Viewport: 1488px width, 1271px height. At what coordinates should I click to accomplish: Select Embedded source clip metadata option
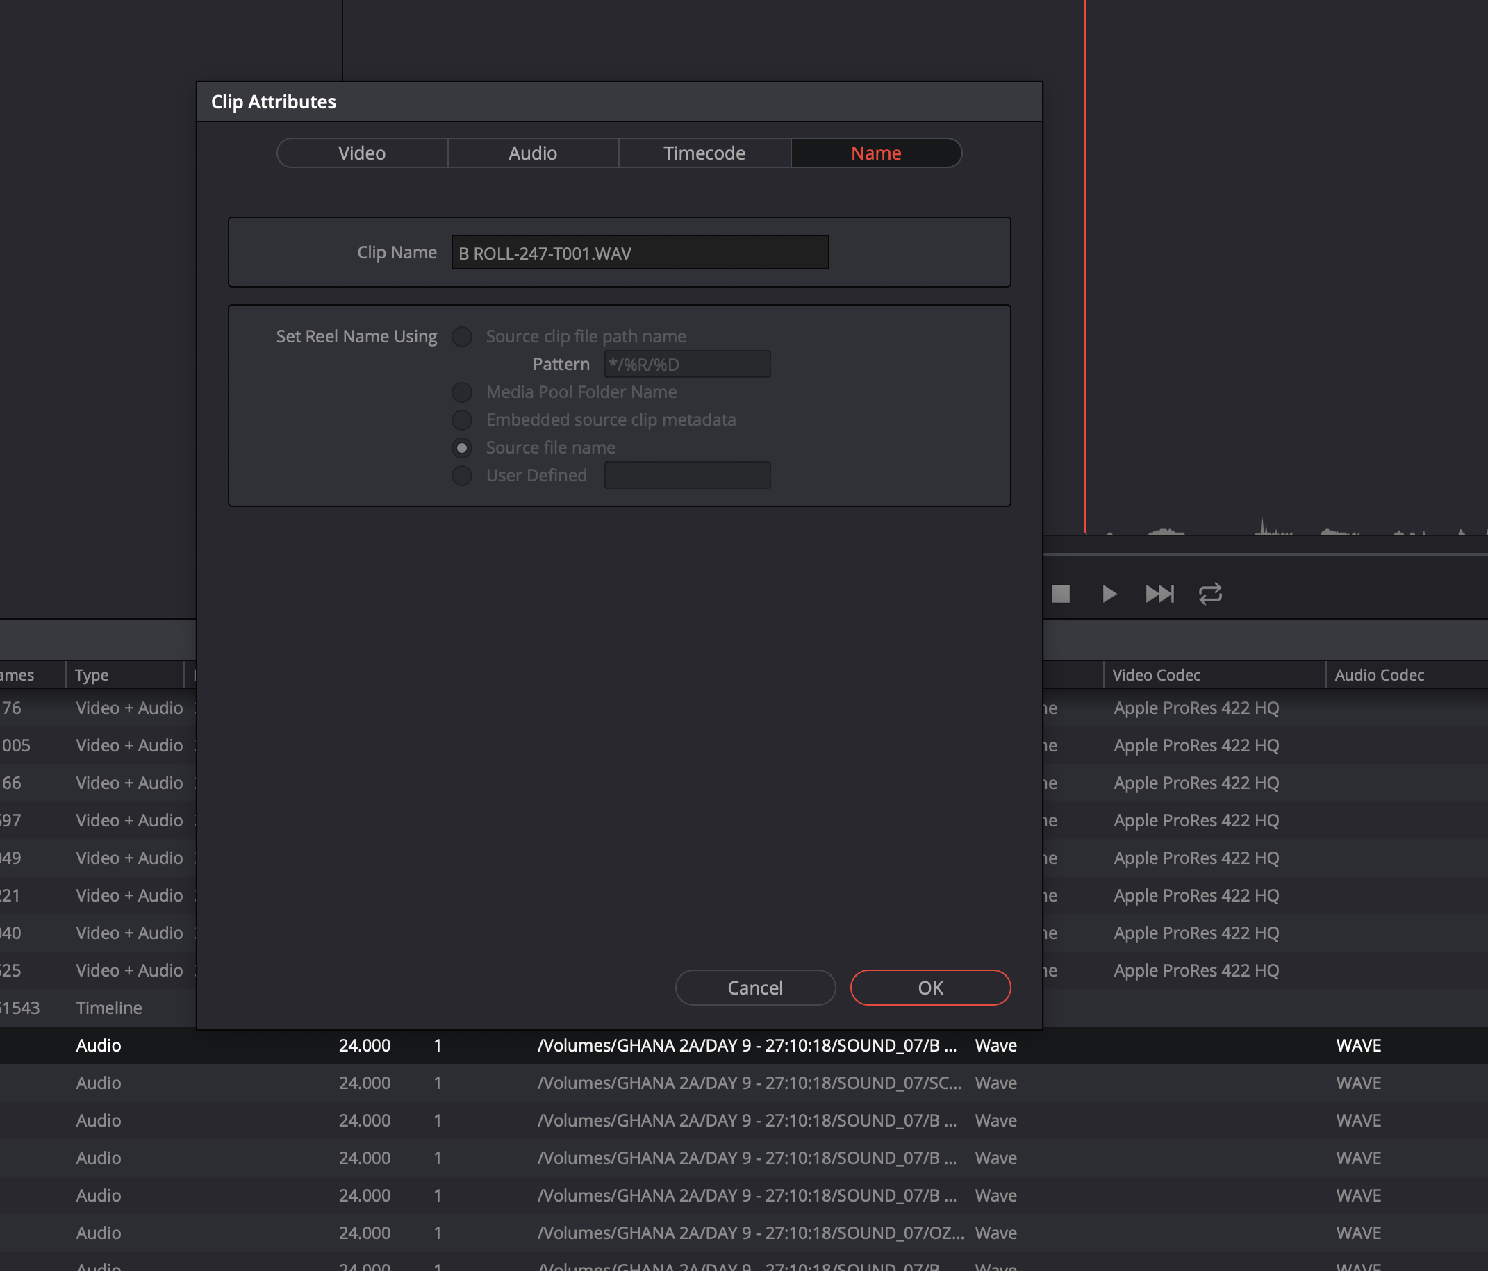point(462,419)
